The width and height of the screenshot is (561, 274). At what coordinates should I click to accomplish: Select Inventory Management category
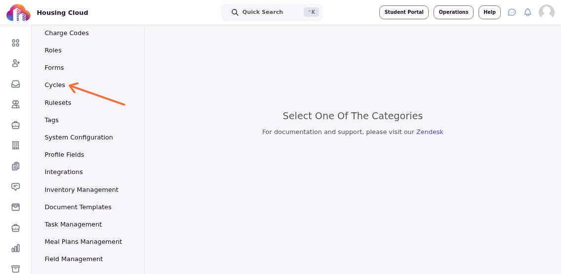pos(81,189)
